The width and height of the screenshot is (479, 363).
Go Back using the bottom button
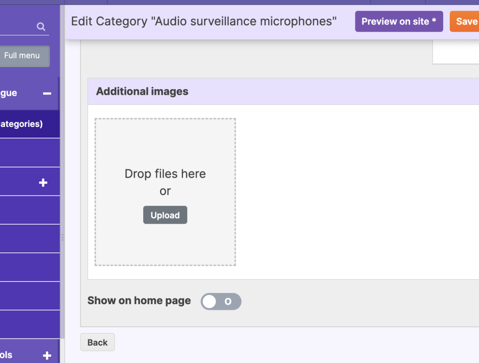pos(97,342)
